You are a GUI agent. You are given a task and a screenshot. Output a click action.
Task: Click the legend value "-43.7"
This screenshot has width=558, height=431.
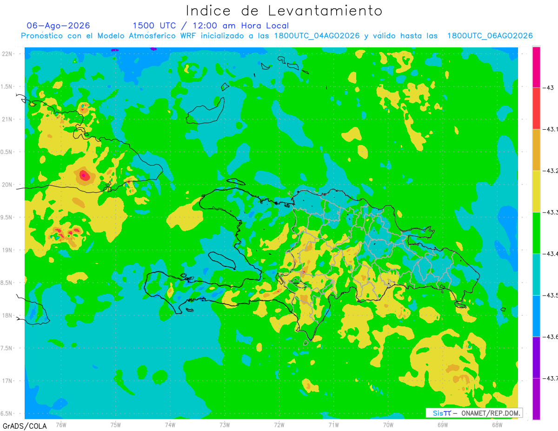(551, 378)
